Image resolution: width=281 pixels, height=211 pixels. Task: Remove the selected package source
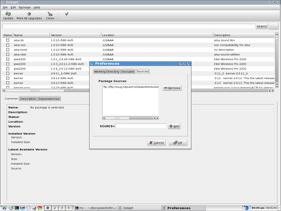(172, 88)
